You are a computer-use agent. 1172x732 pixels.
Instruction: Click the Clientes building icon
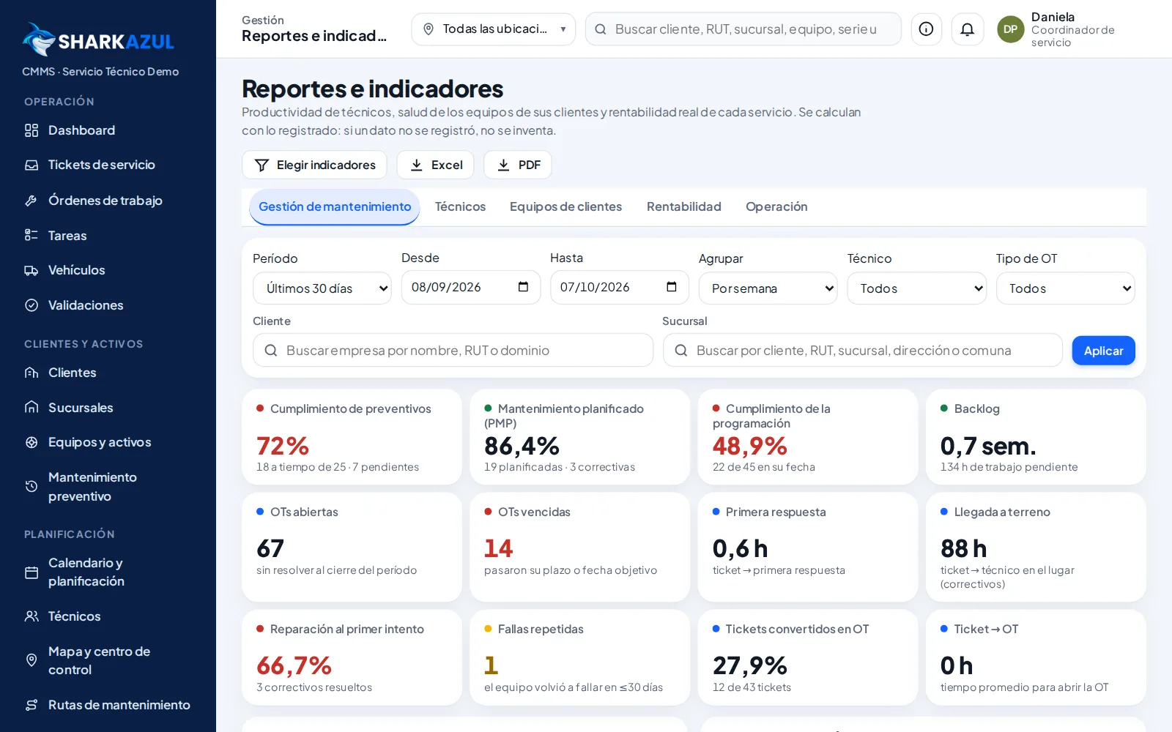(x=31, y=373)
